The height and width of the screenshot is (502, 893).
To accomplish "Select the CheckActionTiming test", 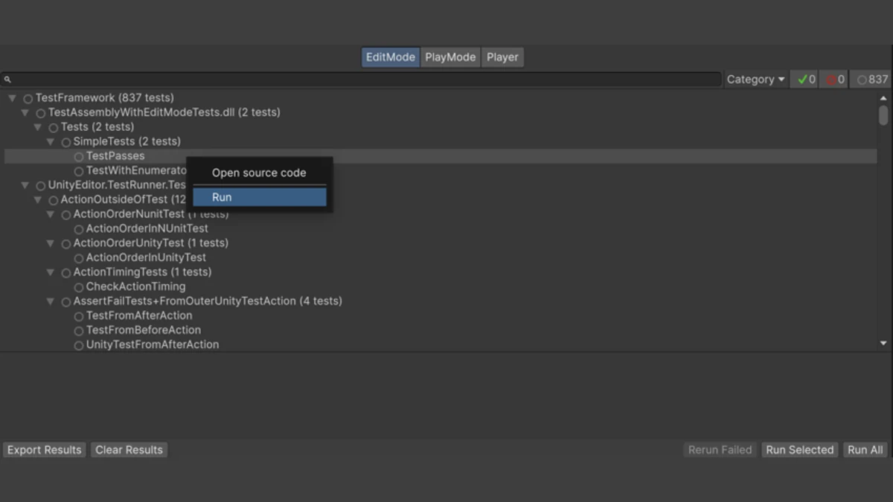I will coord(135,286).
